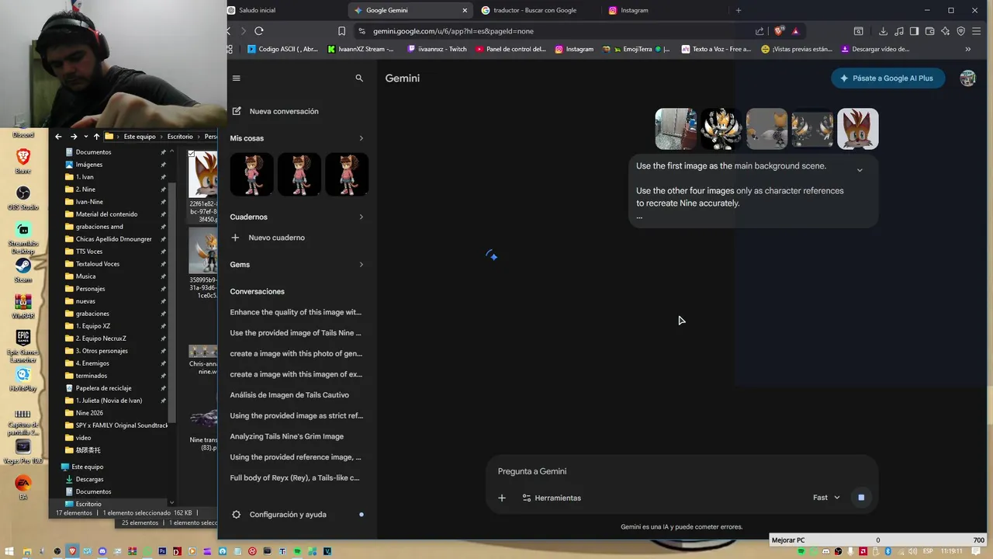The height and width of the screenshot is (559, 993).
Task: Open OBS Studio desktop shortcut
Action: coord(23,198)
